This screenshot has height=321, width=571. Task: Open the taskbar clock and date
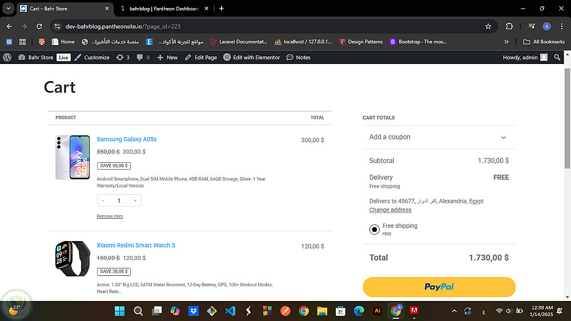(541, 311)
